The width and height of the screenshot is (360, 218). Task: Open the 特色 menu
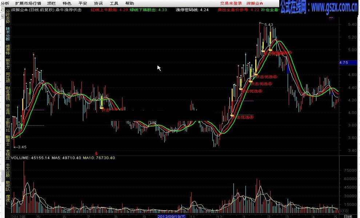coord(67,3)
